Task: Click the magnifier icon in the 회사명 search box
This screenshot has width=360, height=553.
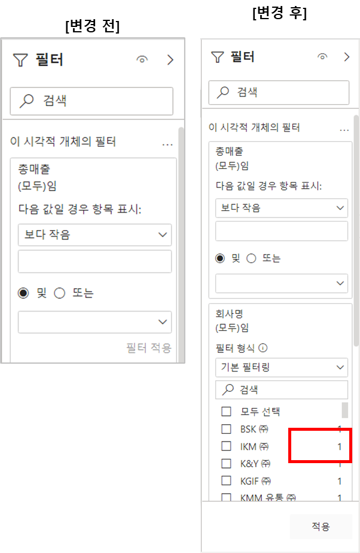Action: tap(228, 389)
